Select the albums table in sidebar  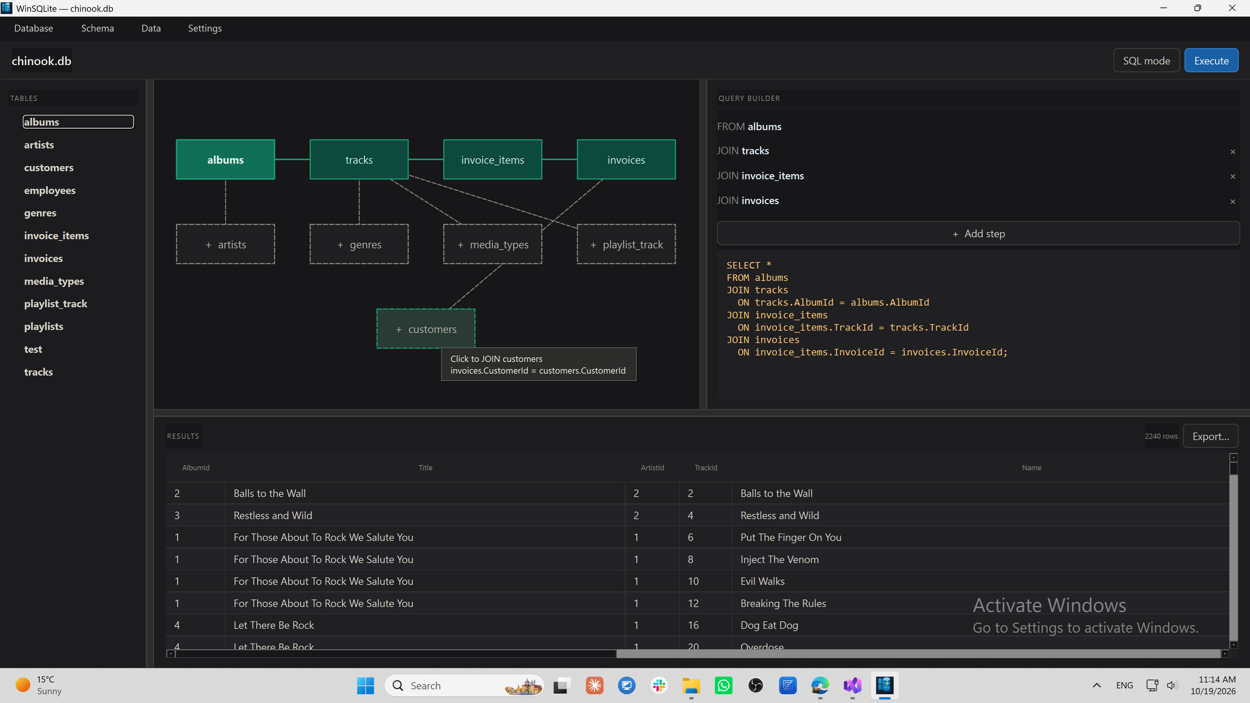(x=78, y=122)
